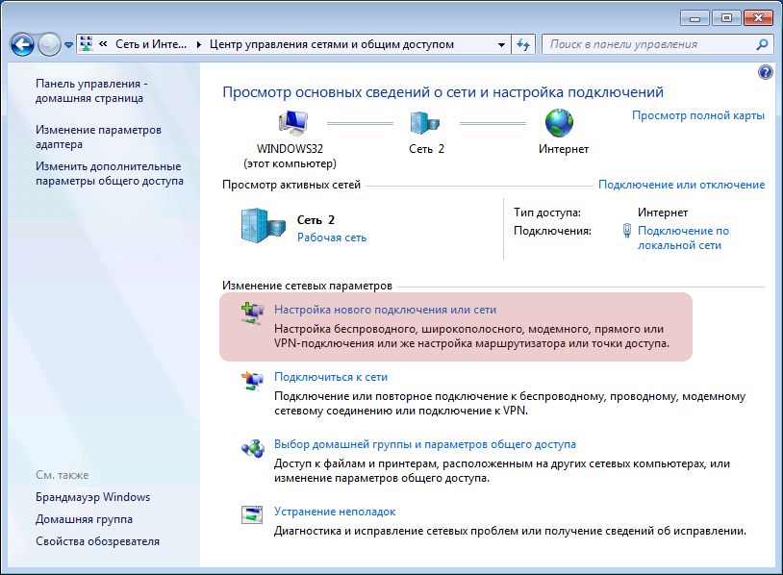This screenshot has height=575, width=783.
Task: Click the WINDOWS32 computer icon in map
Action: (x=292, y=123)
